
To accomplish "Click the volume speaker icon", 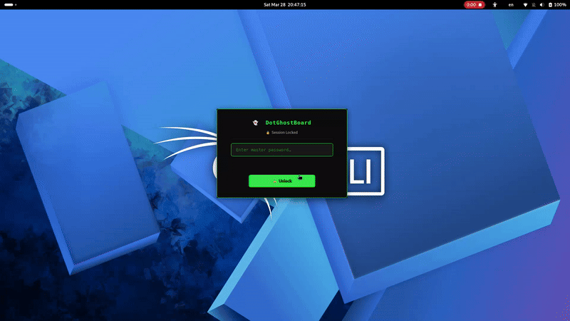I will (541, 5).
